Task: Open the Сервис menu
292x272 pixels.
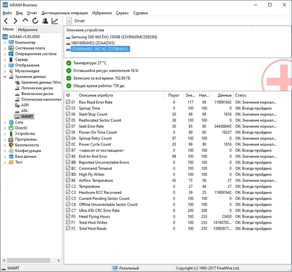Action: click(x=122, y=13)
